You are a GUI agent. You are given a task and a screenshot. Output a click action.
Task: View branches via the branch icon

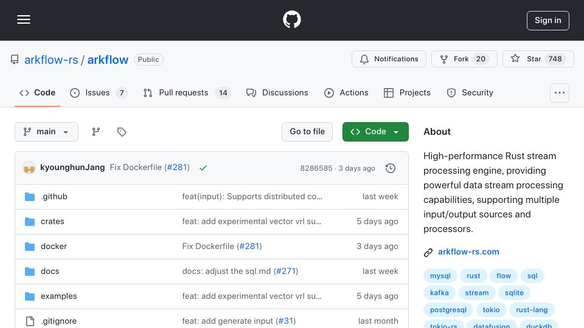[x=96, y=132]
